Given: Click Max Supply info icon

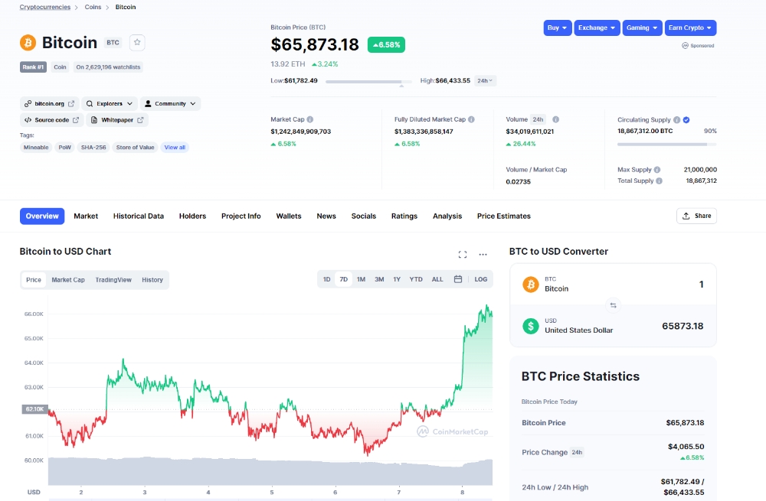Looking at the screenshot, I should (657, 170).
